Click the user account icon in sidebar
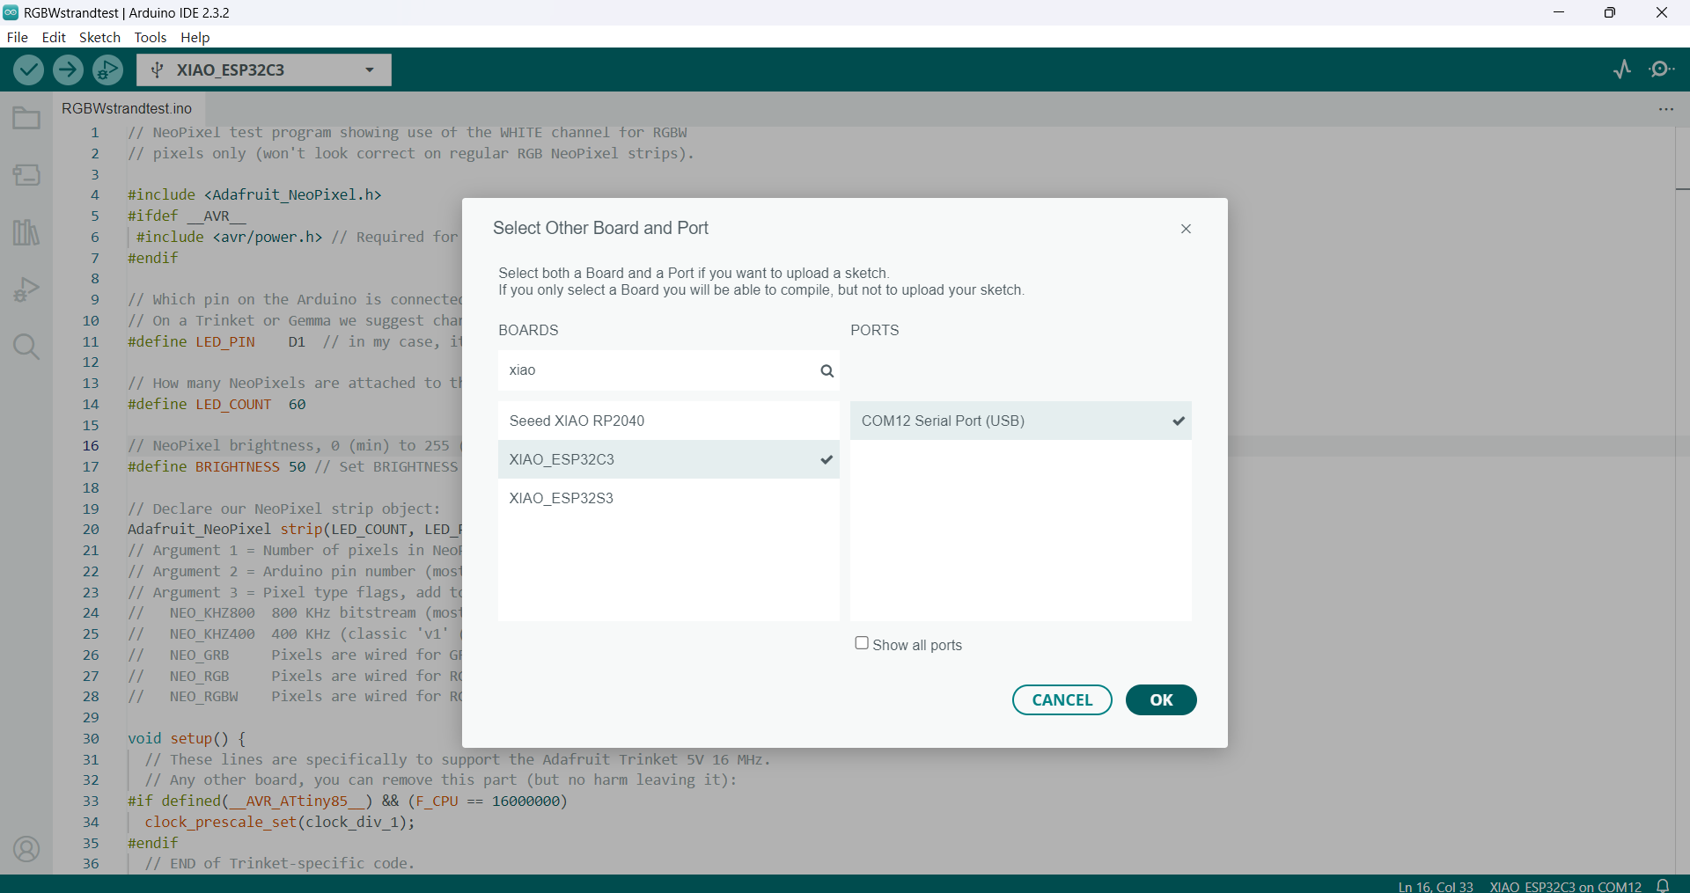 26,849
